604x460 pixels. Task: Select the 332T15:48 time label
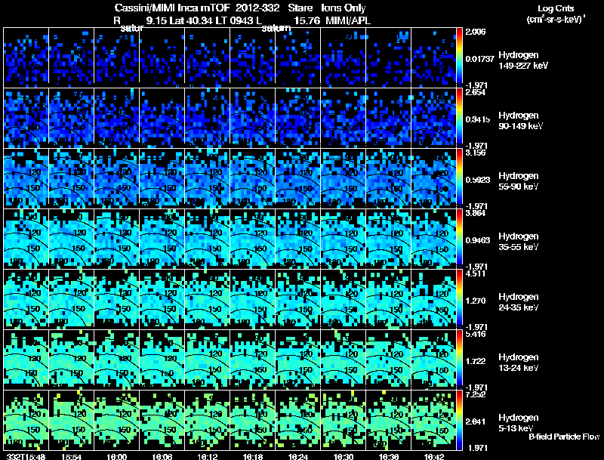click(x=26, y=456)
